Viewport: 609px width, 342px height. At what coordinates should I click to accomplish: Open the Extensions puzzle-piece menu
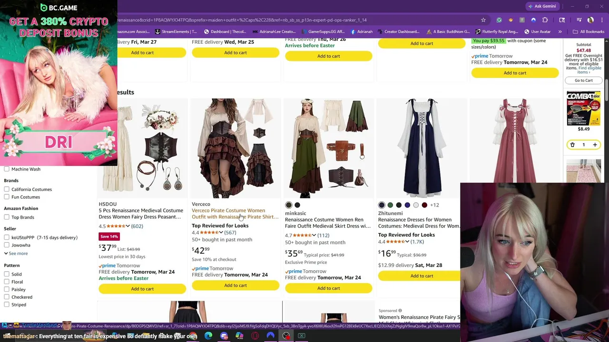[x=545, y=20]
